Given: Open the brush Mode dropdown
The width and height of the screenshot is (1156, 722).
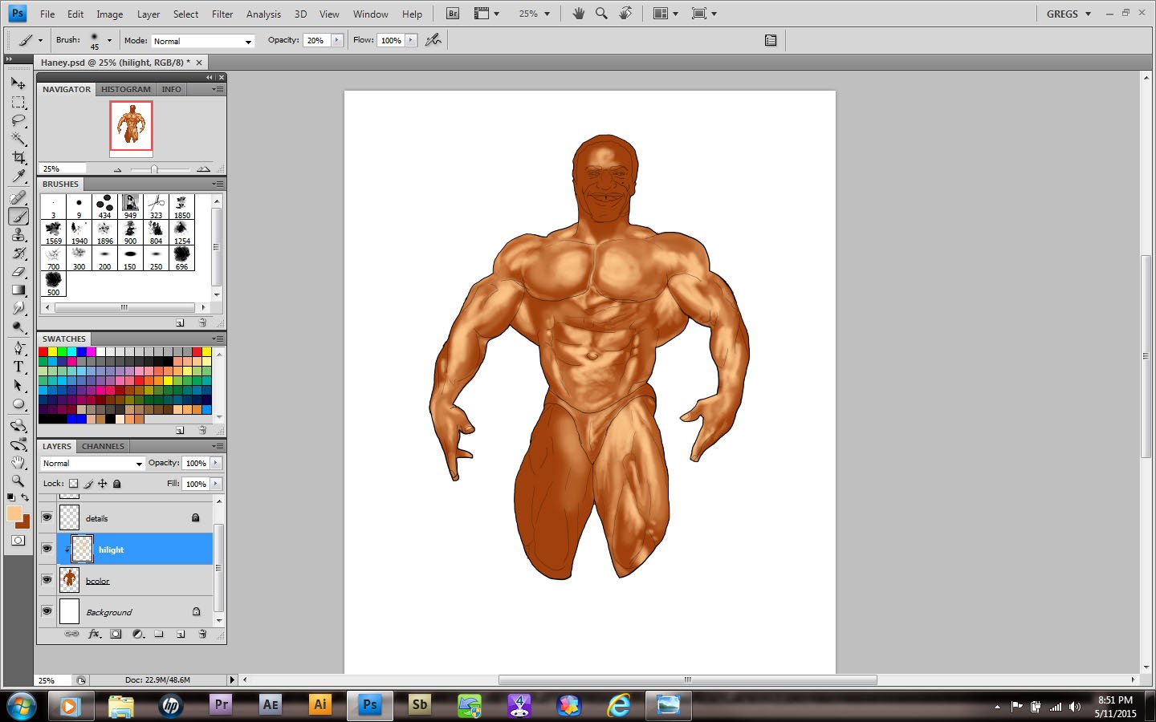Looking at the screenshot, I should [x=202, y=41].
